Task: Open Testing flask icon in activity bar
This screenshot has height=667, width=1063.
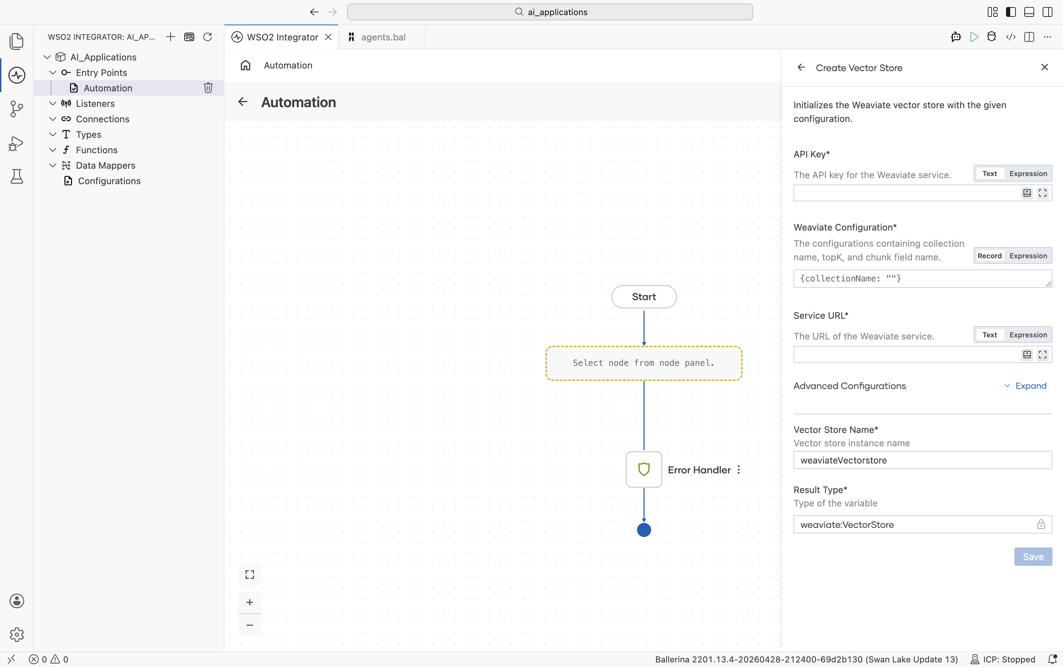Action: pos(17,176)
